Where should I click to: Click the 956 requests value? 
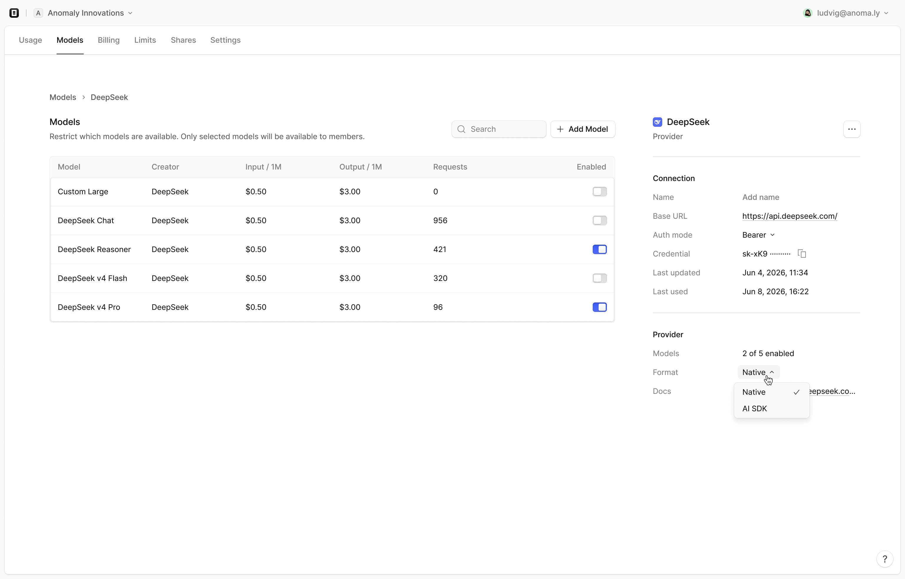click(x=440, y=221)
